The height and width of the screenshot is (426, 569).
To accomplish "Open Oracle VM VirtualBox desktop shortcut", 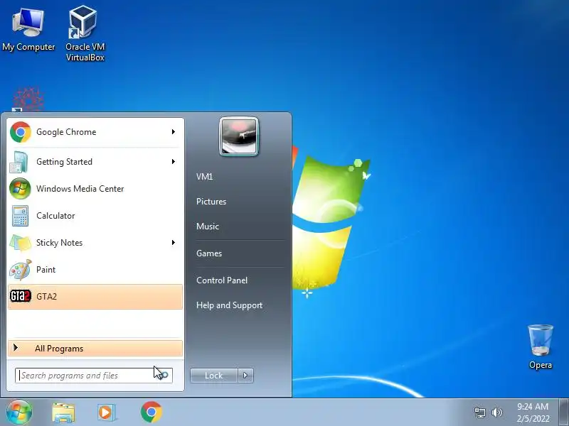I will click(x=85, y=33).
